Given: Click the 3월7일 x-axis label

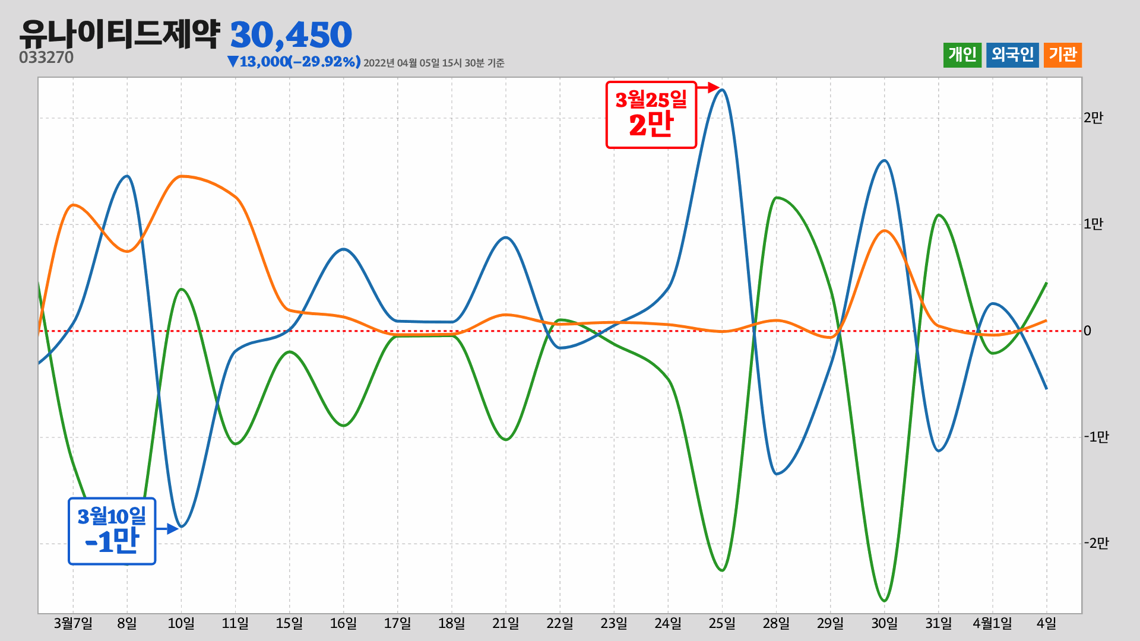Looking at the screenshot, I should click(x=73, y=624).
